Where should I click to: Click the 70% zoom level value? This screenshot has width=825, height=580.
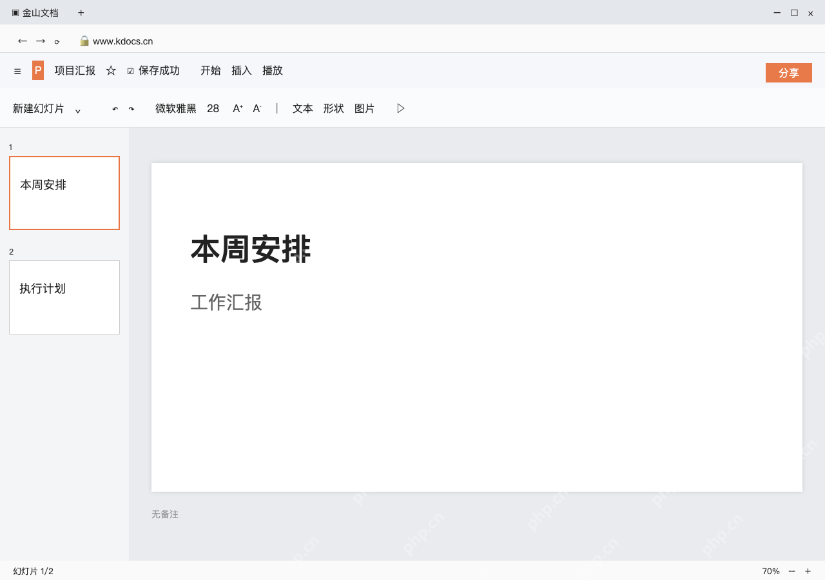[771, 571]
